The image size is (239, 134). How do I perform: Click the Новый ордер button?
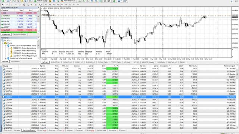coord(41,1)
